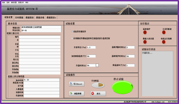The image size is (179, 104).
Task: Click the 掺合料B input field
Action: point(40,66)
